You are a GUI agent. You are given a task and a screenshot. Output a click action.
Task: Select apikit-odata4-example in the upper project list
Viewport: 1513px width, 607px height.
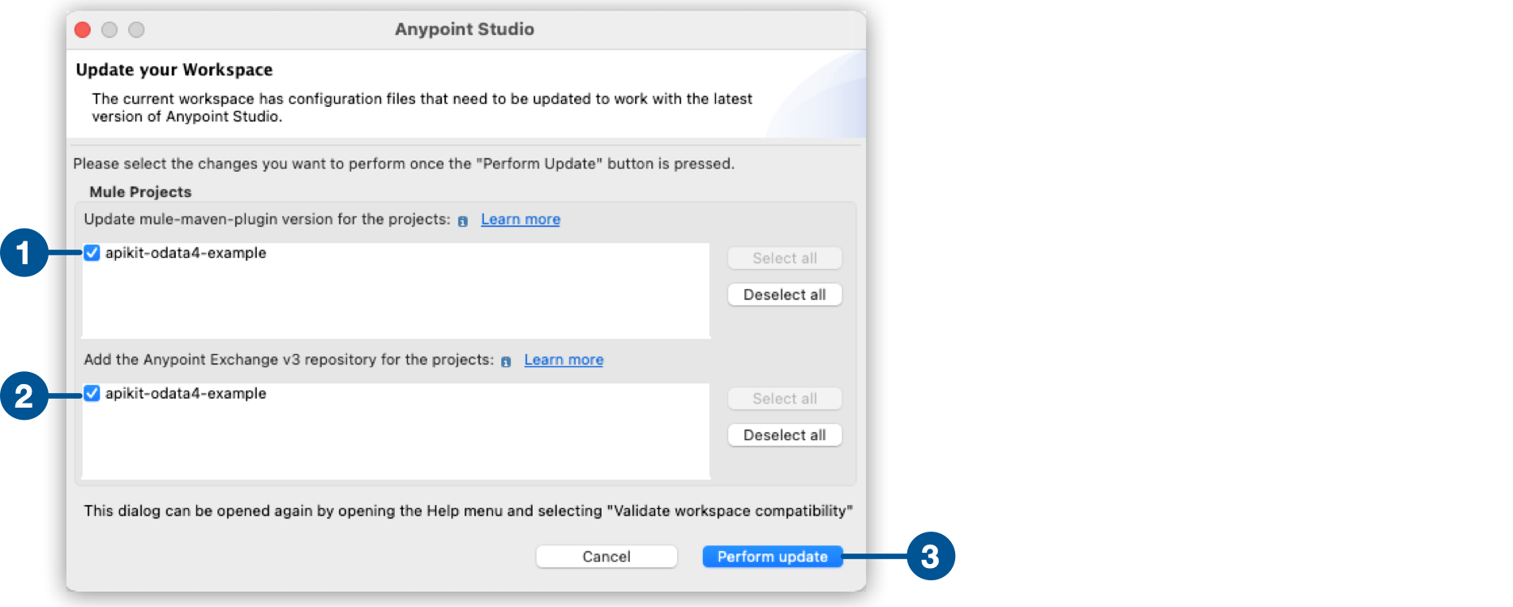pyautogui.click(x=186, y=253)
